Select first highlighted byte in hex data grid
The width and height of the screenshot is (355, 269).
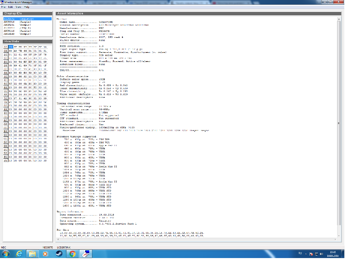point(10,47)
